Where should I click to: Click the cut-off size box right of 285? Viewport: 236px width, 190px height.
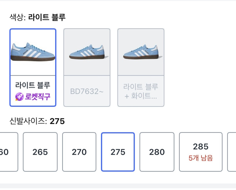pyautogui.click(x=232, y=152)
